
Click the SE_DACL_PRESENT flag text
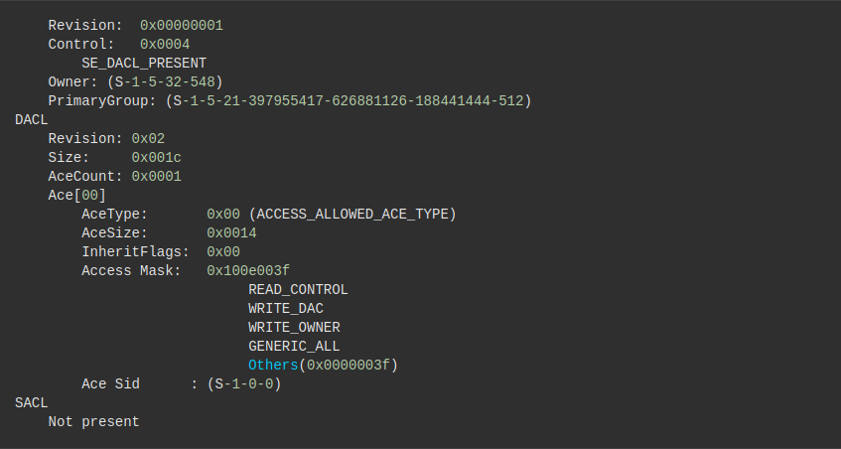tap(144, 63)
